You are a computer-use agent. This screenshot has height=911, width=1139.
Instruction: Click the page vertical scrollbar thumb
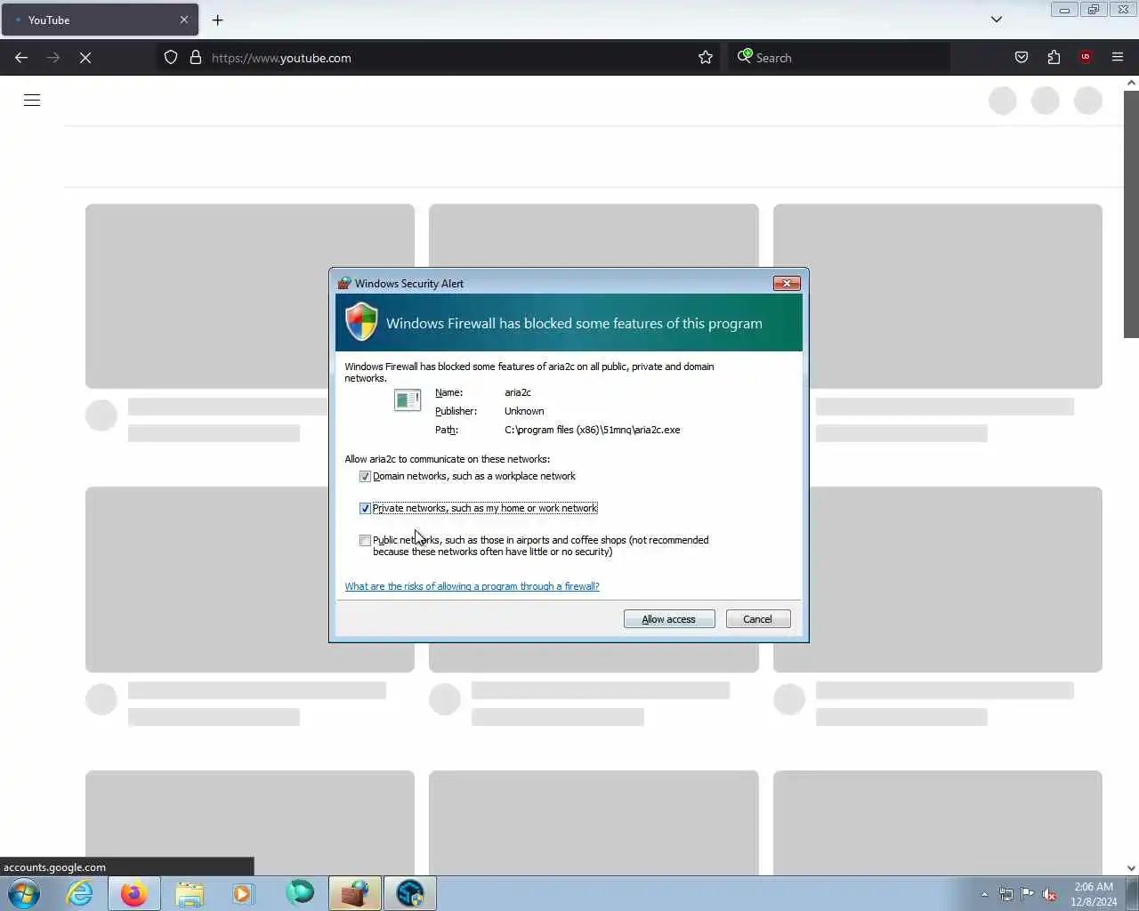tap(1131, 214)
